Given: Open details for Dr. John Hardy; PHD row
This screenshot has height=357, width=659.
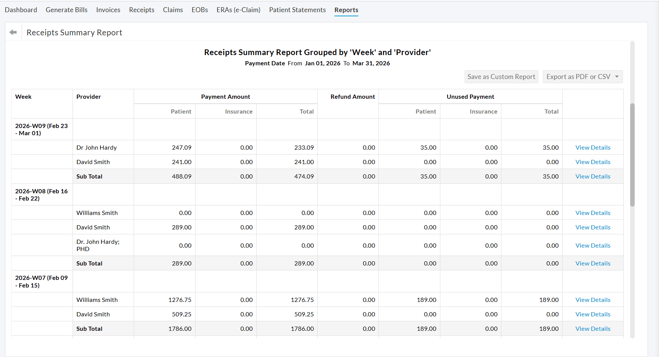Looking at the screenshot, I should tap(593, 245).
